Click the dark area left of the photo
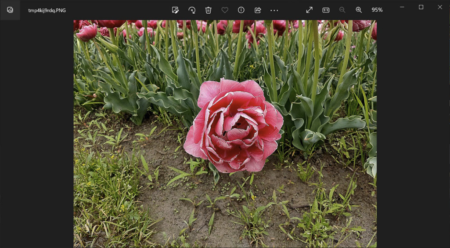Screen dimensions: 450x248 click(37, 134)
